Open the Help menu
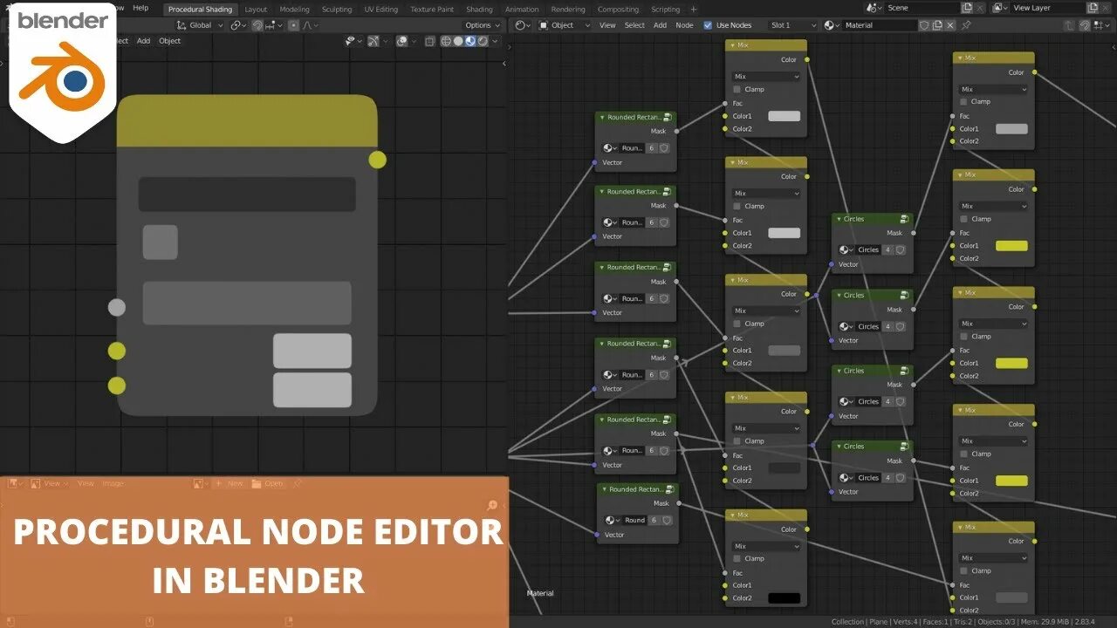The height and width of the screenshot is (628, 1117). pos(140,8)
